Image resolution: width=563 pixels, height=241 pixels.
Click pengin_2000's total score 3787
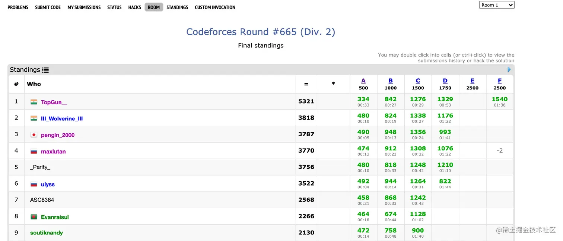[306, 134]
